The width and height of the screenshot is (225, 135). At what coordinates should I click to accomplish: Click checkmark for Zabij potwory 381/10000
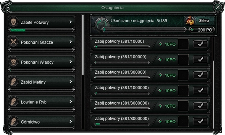point(200,44)
